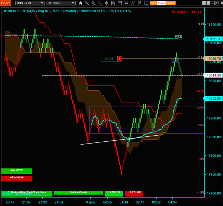The image size is (223, 206).
Task: Click the Wkly VWAP red button
Action: point(17,179)
